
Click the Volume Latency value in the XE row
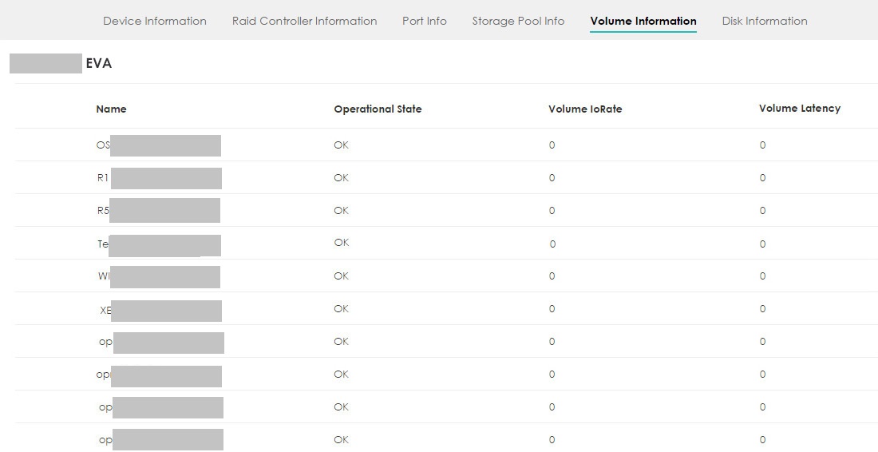click(x=762, y=309)
